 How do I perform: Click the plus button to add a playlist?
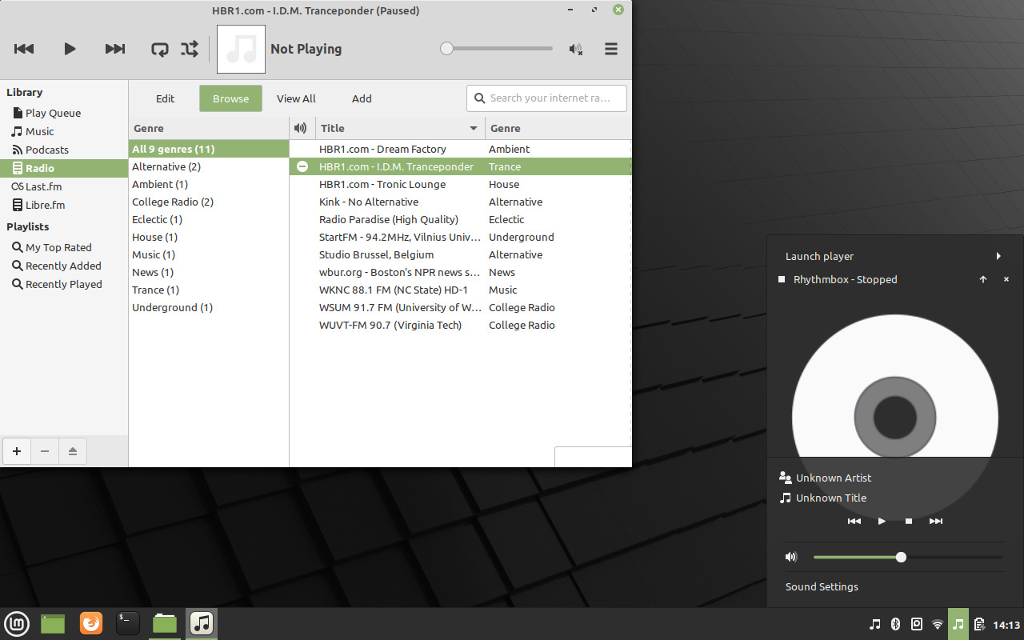17,451
